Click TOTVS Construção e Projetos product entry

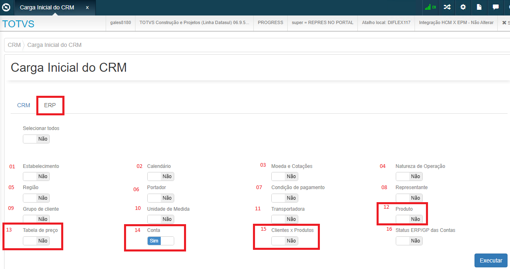(194, 23)
